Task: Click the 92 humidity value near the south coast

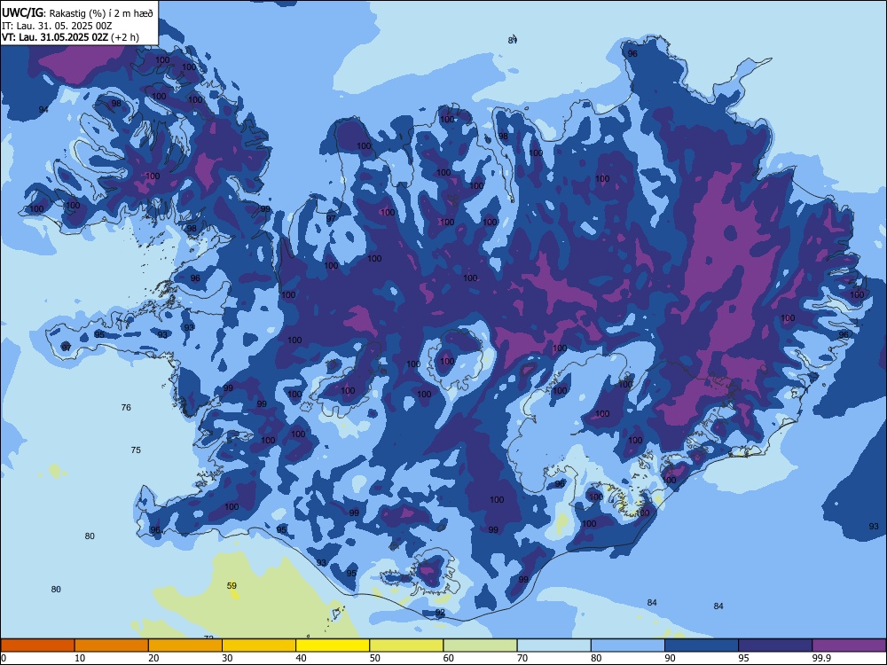Action: click(x=440, y=613)
